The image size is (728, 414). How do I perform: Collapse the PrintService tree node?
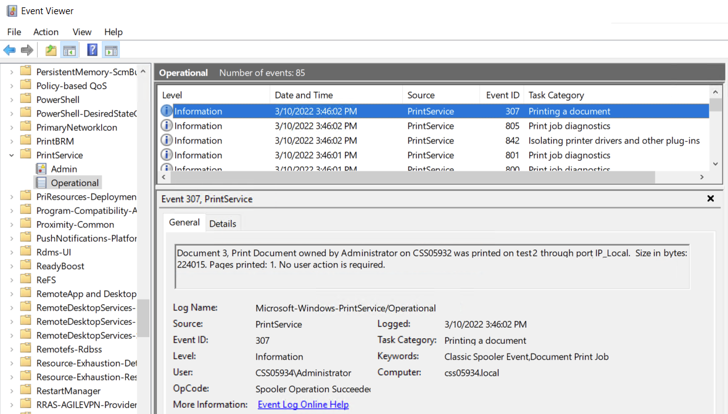11,155
